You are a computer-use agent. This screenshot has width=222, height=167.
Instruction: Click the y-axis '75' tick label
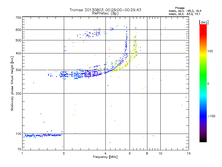[x=19, y=149]
